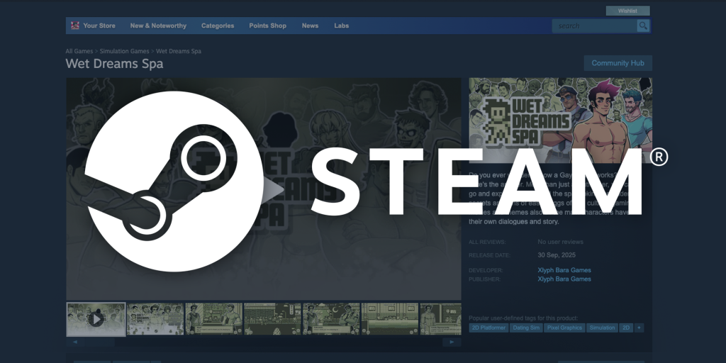This screenshot has height=363, width=726.
Task: Click the search magnifying glass icon
Action: click(643, 26)
